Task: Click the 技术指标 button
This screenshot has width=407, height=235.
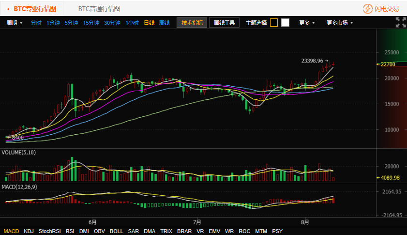Action: (192, 23)
